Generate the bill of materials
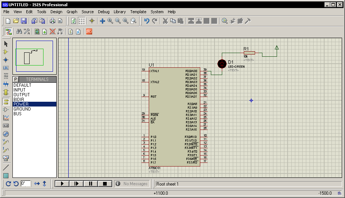This screenshot has width=345, height=198. tap(71, 31)
